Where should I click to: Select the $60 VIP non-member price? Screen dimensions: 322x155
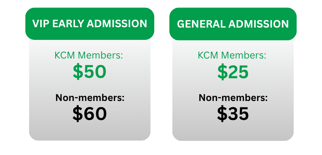tap(90, 114)
